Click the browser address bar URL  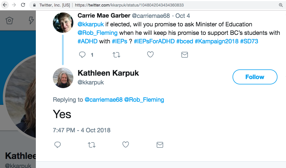coord(129,5)
